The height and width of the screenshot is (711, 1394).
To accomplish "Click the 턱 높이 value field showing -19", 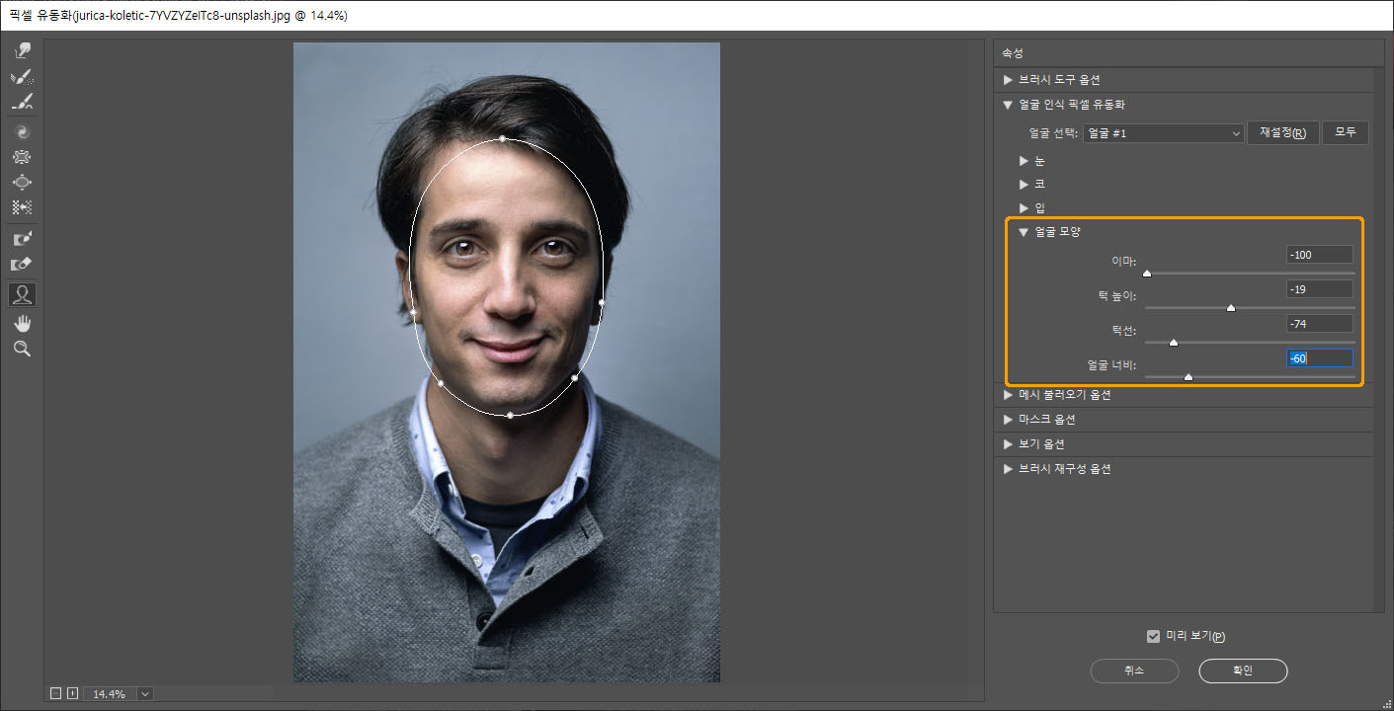I will pos(1320,289).
